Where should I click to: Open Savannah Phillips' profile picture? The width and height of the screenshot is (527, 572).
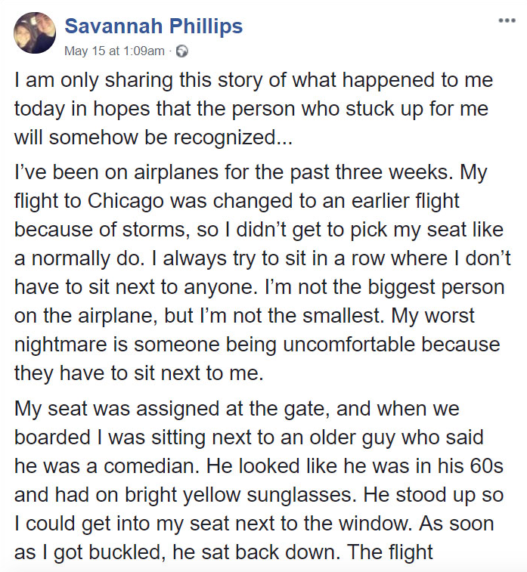[34, 33]
